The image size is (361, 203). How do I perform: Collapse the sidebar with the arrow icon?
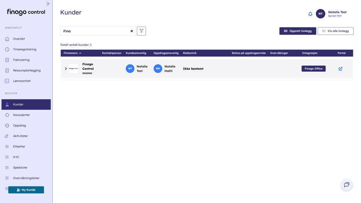click(48, 4)
